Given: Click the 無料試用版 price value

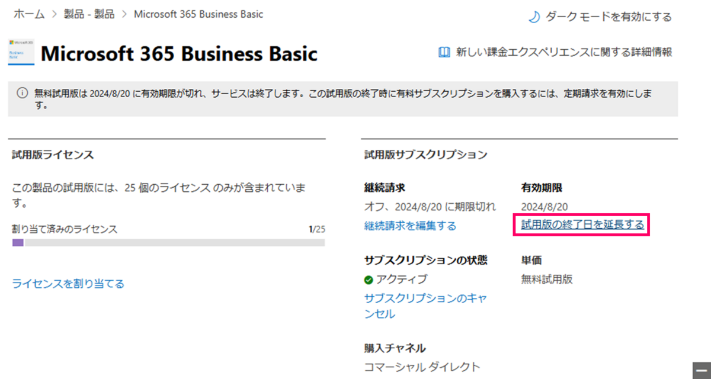Looking at the screenshot, I should (546, 280).
